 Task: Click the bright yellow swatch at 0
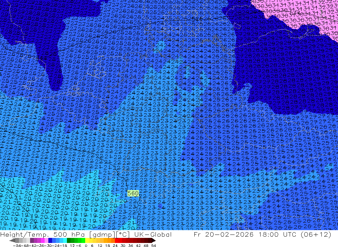tap(87, 241)
